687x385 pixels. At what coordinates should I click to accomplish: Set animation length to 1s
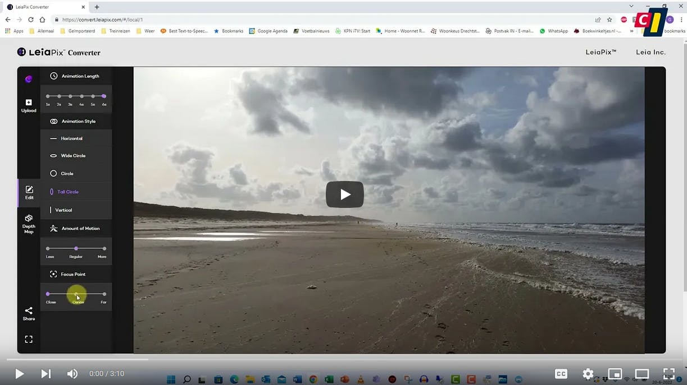point(48,96)
